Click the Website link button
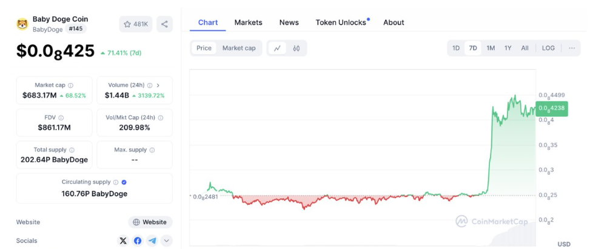The width and height of the screenshot is (590, 249). click(x=150, y=222)
